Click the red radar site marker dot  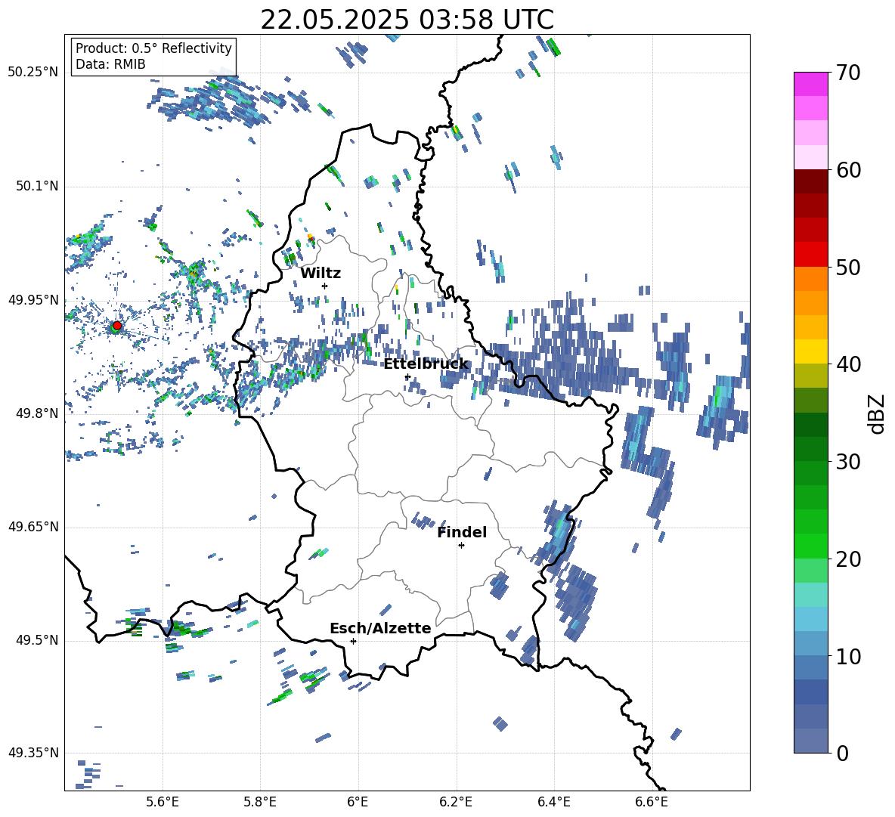(117, 326)
